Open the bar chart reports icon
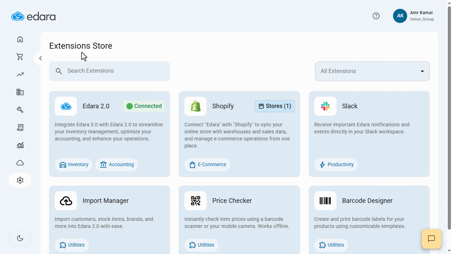The width and height of the screenshot is (452, 254). (x=20, y=145)
